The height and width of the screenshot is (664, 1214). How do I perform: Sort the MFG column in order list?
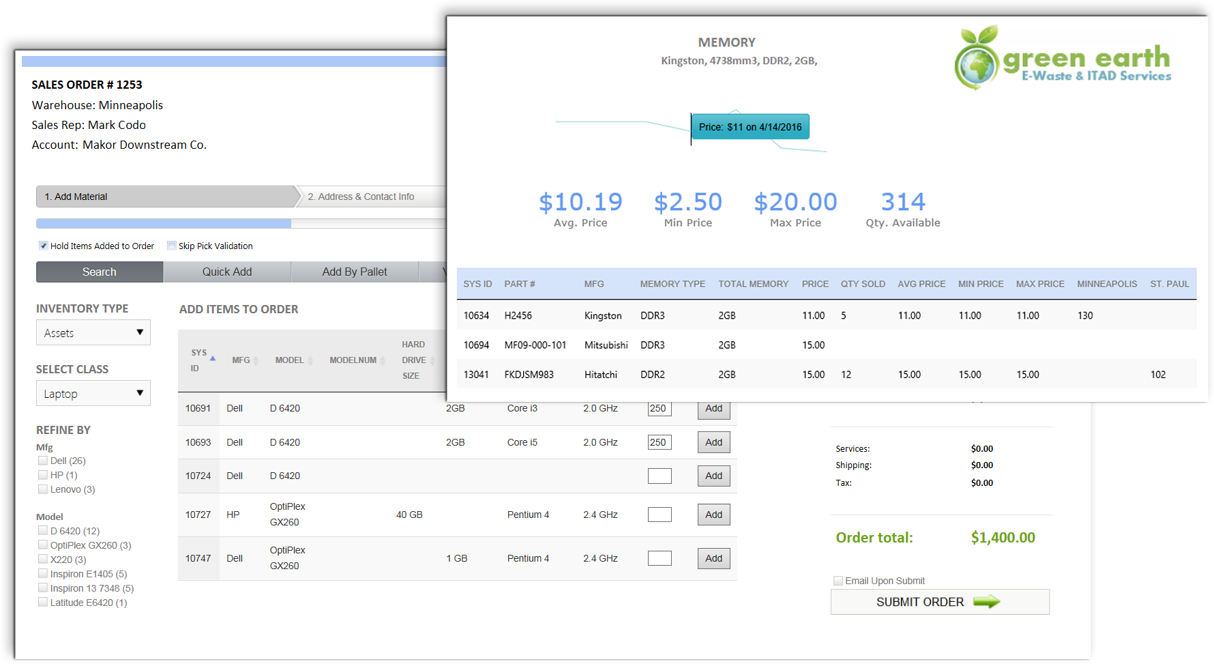(256, 361)
